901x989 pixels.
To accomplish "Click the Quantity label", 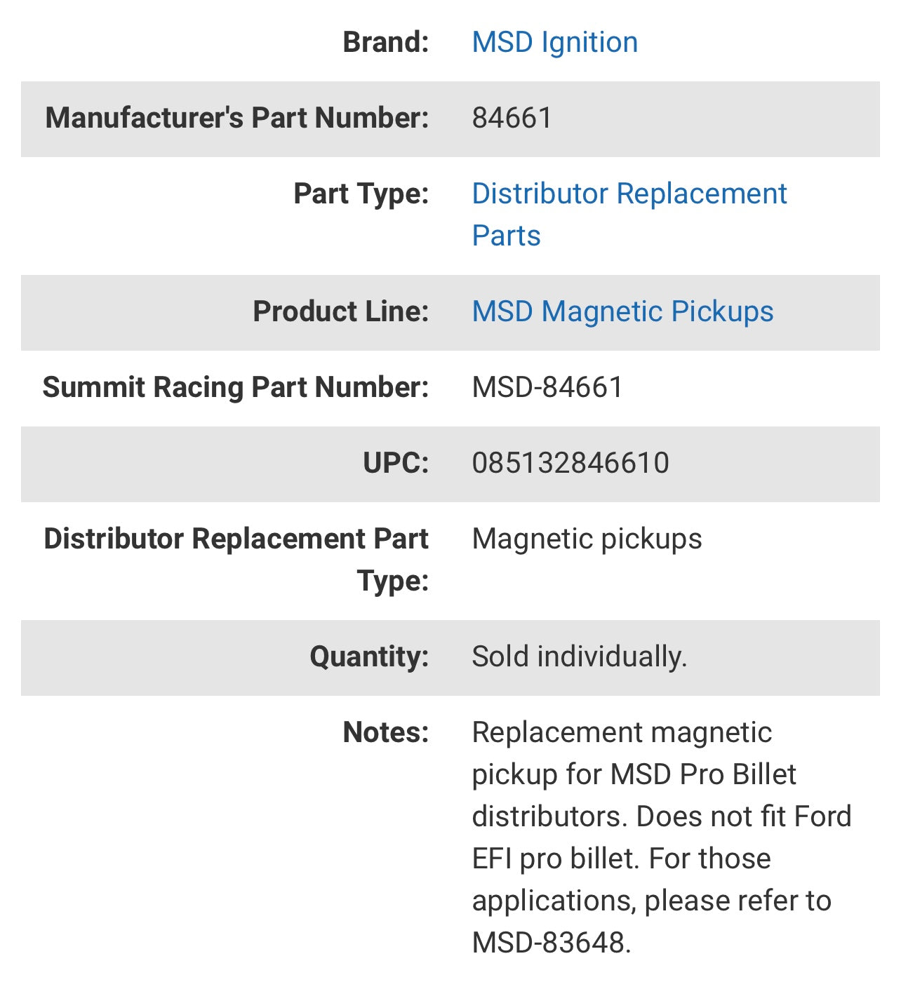I will click(369, 657).
